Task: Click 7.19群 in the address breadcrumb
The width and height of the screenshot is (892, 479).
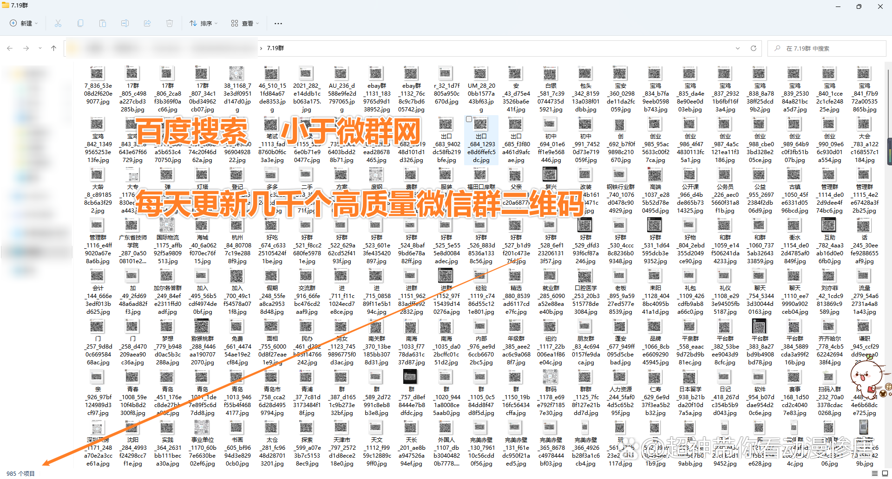Action: coord(275,48)
